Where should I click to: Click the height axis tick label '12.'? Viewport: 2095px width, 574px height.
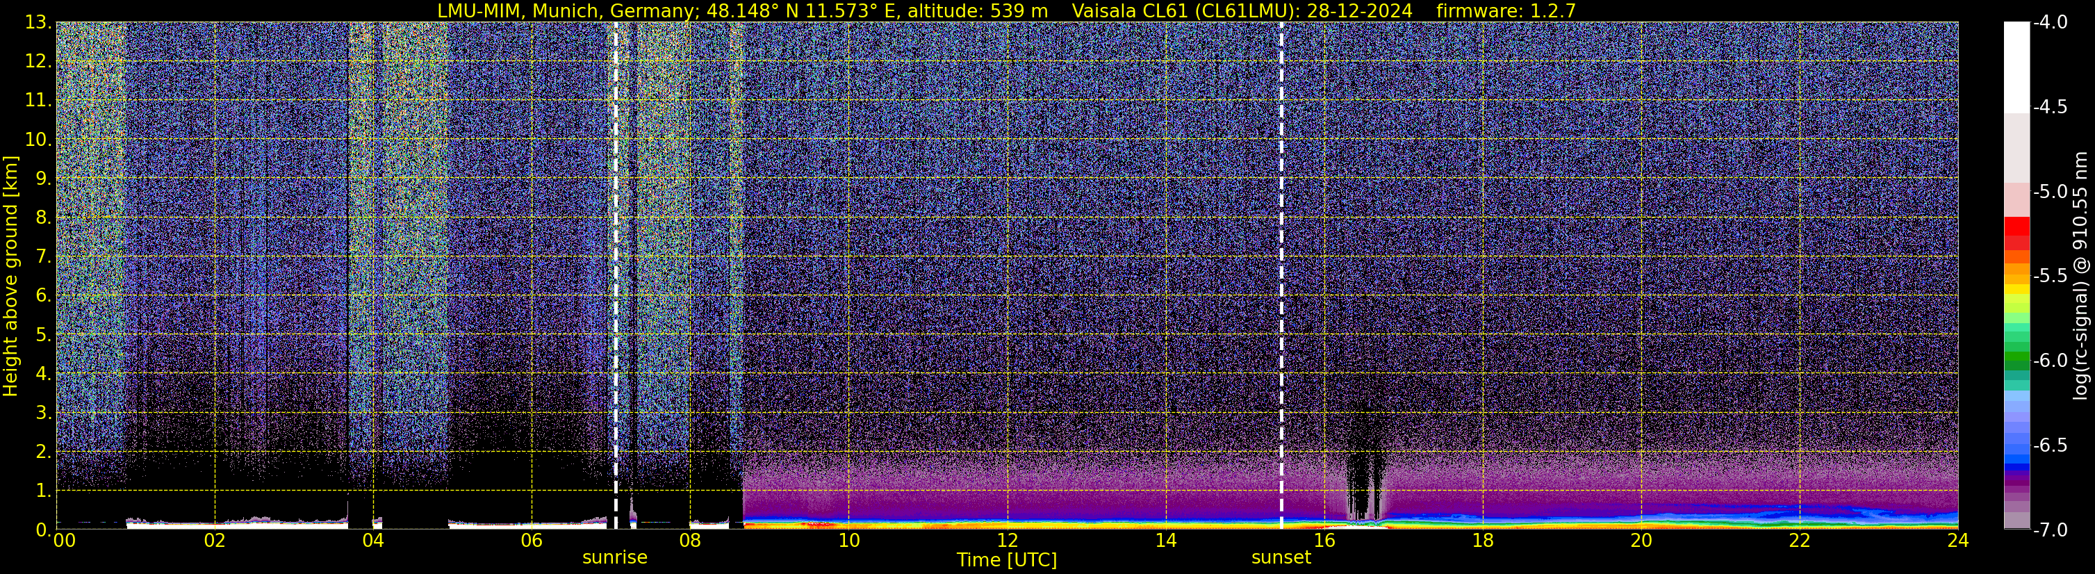(x=38, y=62)
